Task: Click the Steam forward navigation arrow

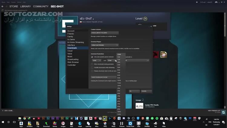Action: coord(6,6)
